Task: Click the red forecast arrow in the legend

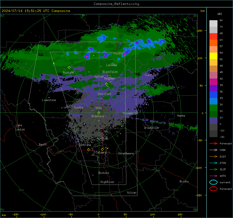Action: pos(213,143)
